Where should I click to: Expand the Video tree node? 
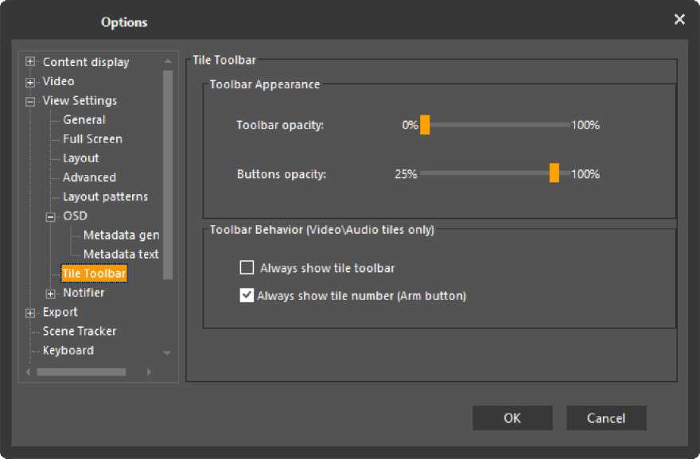30,82
